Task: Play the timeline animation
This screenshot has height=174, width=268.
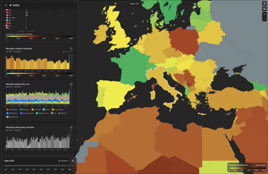Action: coord(73,161)
